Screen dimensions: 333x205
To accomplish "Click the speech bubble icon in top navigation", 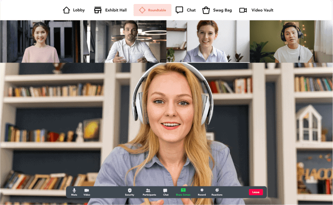I will tap(179, 10).
